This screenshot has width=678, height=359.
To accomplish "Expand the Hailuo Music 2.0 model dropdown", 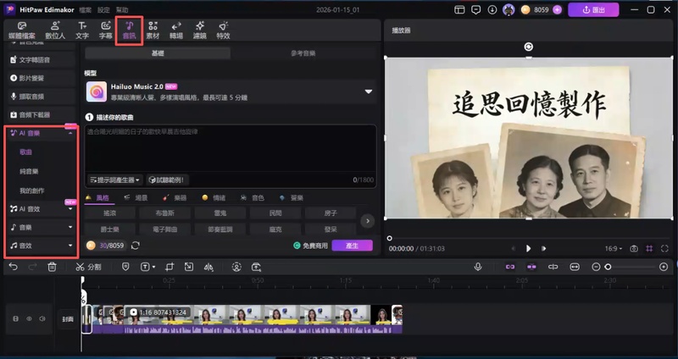I will click(369, 91).
